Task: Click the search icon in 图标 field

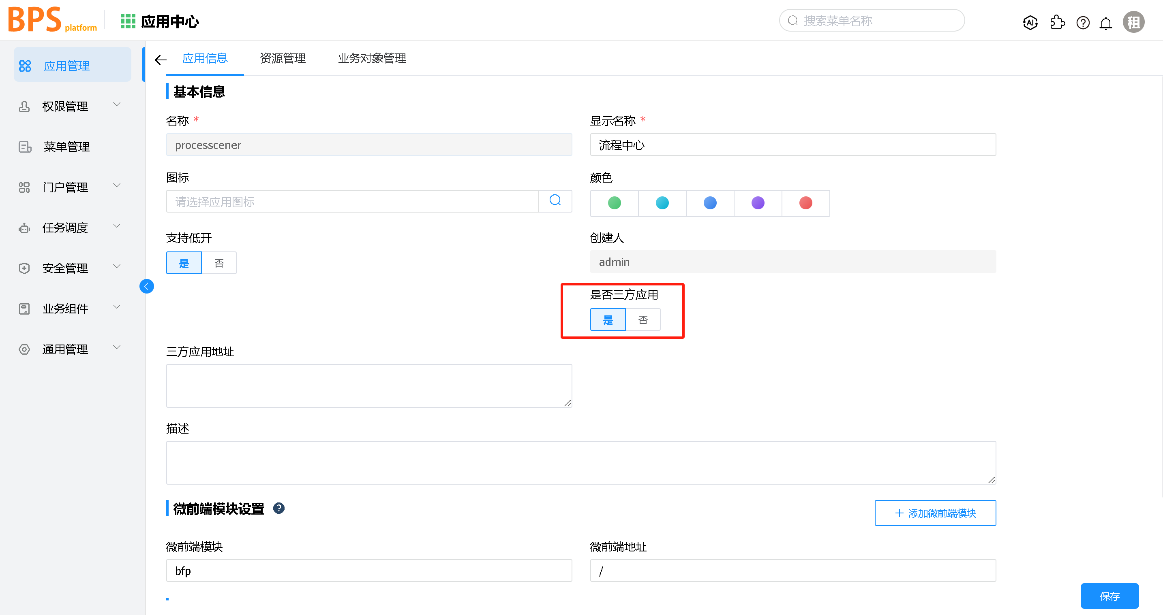Action: [x=555, y=201]
